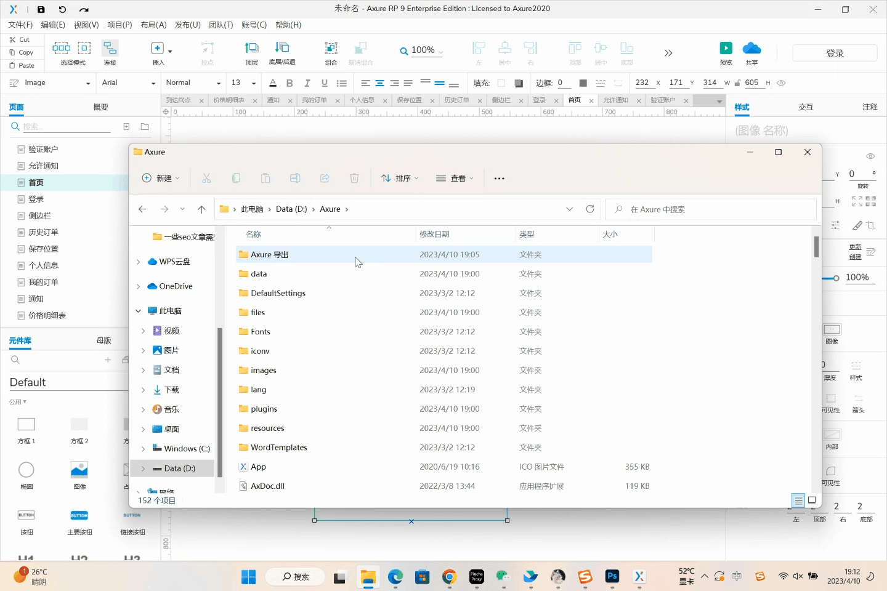Image resolution: width=887 pixels, height=591 pixels.
Task: Click the Group (组合) icon
Action: (x=331, y=49)
